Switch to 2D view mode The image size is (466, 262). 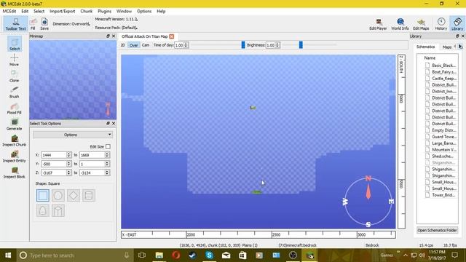pos(123,45)
